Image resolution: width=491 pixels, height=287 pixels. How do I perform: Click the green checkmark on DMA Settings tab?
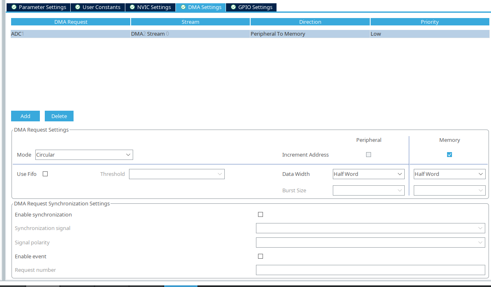tap(182, 7)
